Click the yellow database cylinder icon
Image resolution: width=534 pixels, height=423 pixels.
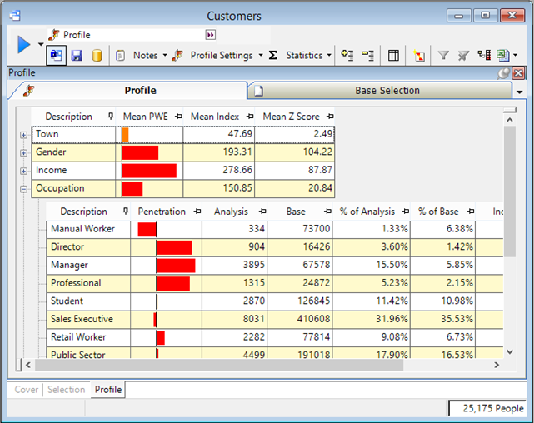point(97,56)
